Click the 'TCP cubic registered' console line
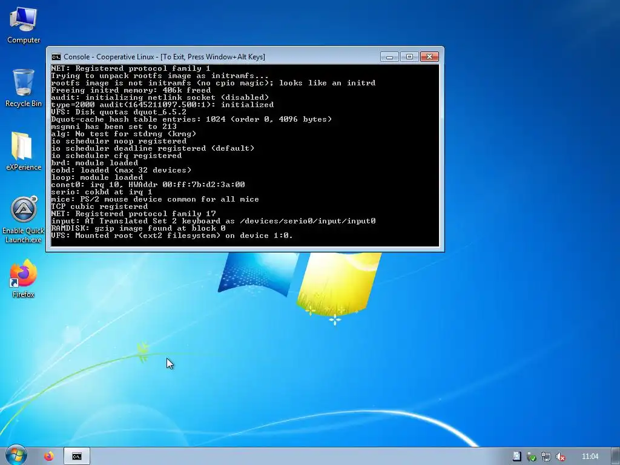Image resolution: width=620 pixels, height=465 pixels. tap(99, 206)
